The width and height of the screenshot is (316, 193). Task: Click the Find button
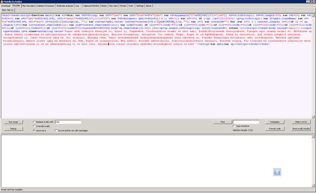pos(222,122)
